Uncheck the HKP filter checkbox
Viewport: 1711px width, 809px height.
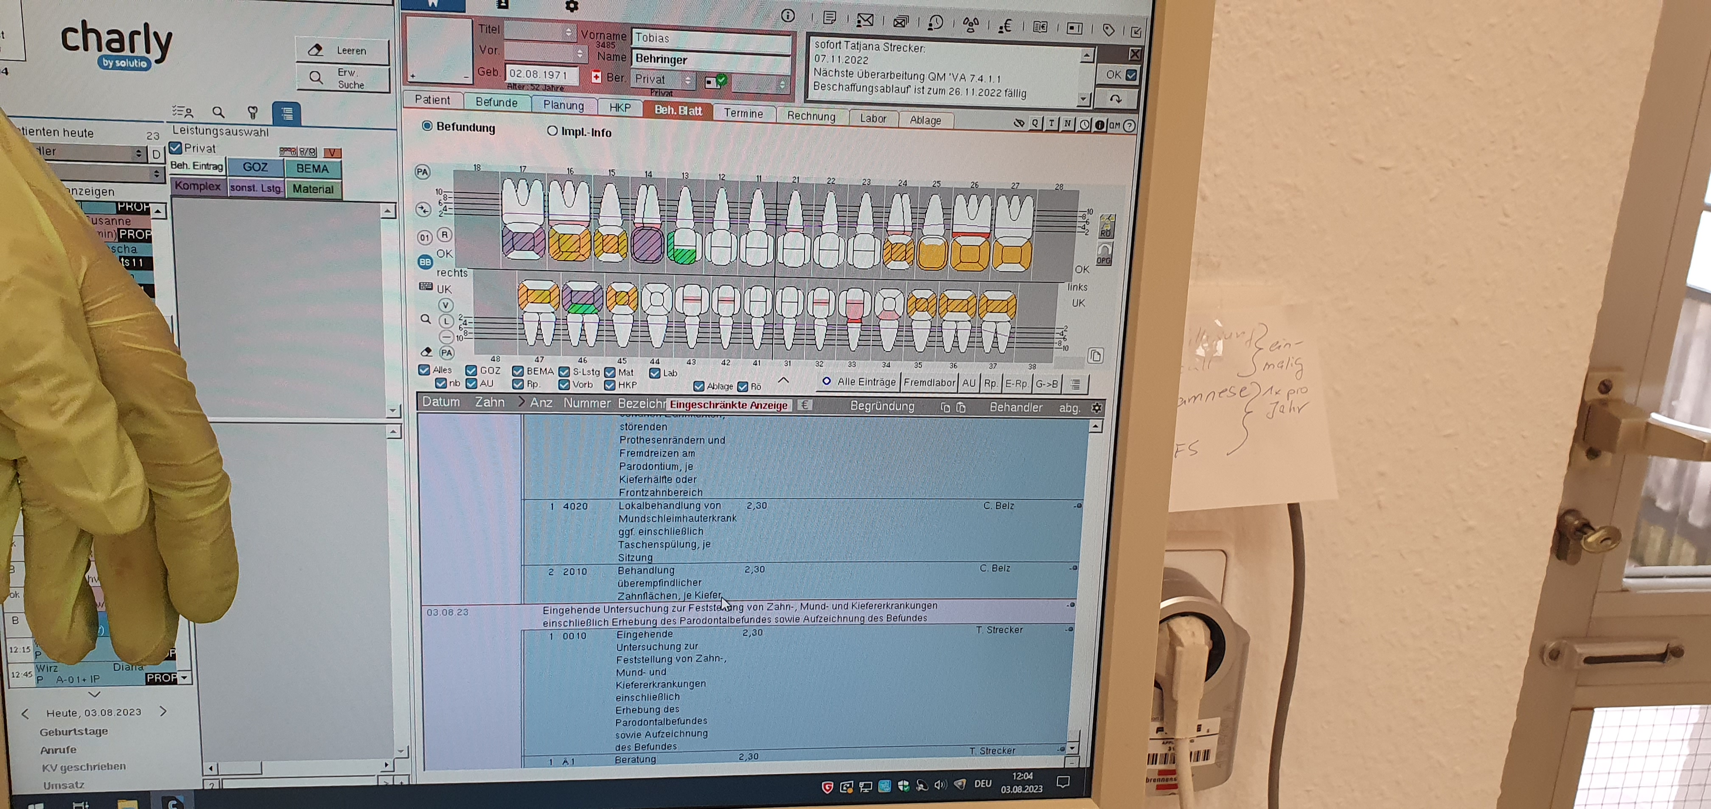point(610,385)
